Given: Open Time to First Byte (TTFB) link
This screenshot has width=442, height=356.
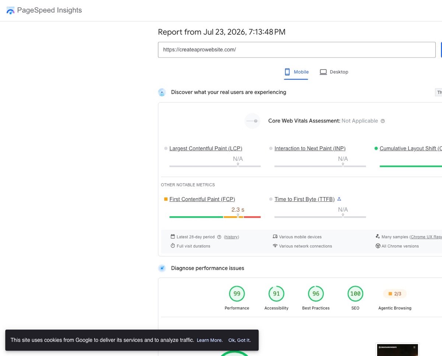Looking at the screenshot, I should point(304,199).
